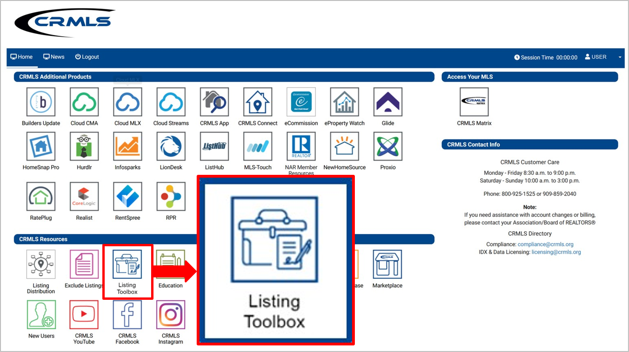Click Logout in the navigation bar
Viewport: 629px width, 352px height.
(x=87, y=57)
